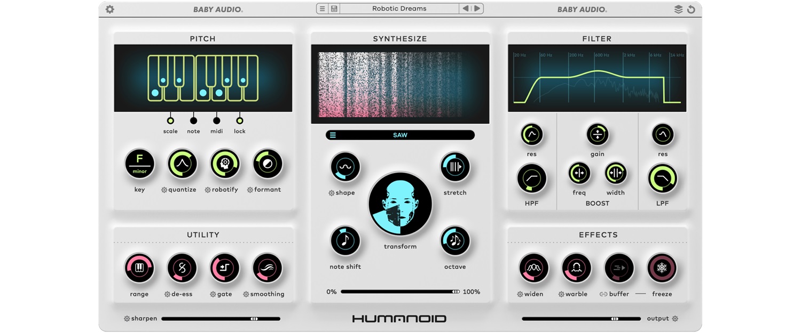
Task: Click the left BABY AUDIO logo
Action: point(218,9)
